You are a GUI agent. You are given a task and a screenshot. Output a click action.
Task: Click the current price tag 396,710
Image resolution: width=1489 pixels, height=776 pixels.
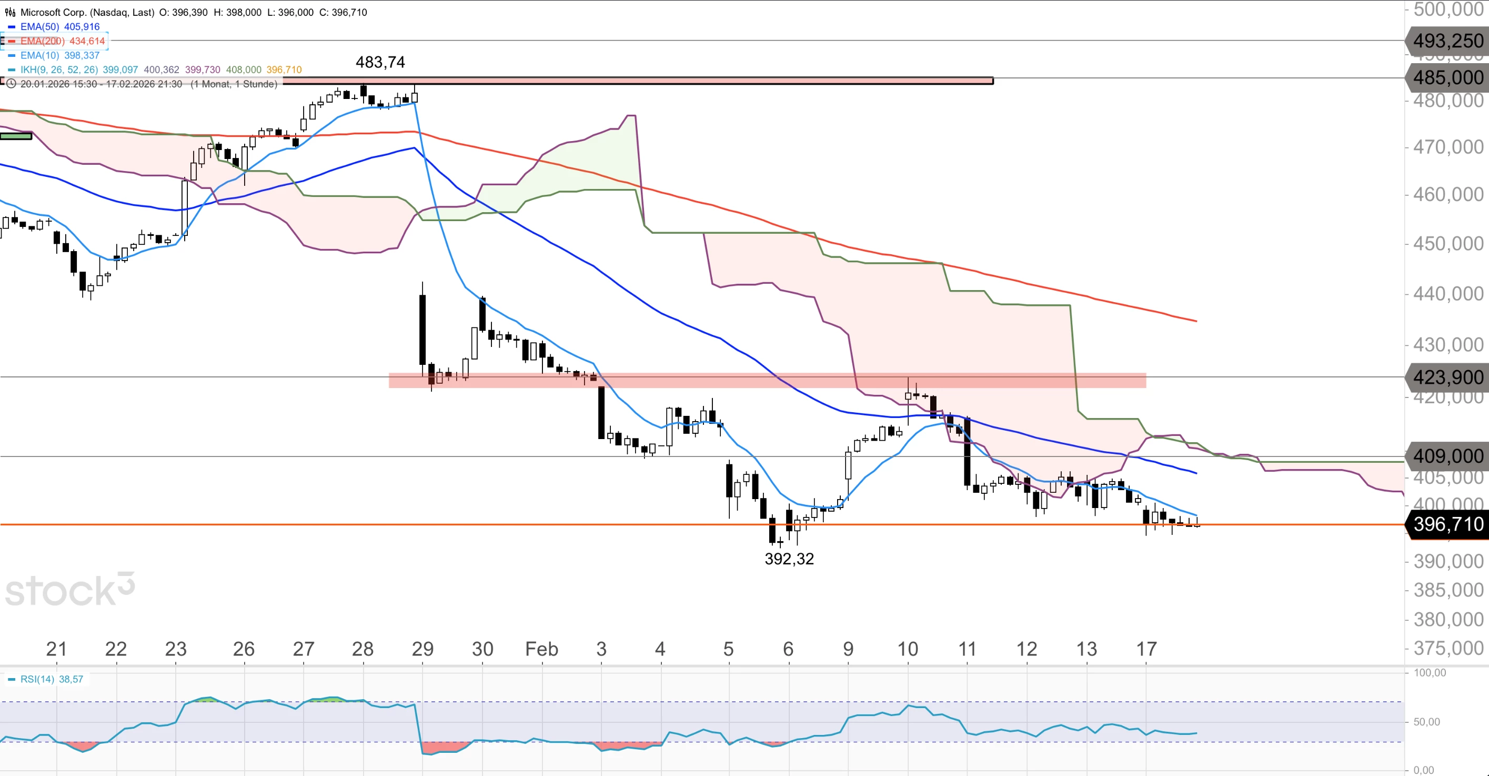[x=1447, y=524]
